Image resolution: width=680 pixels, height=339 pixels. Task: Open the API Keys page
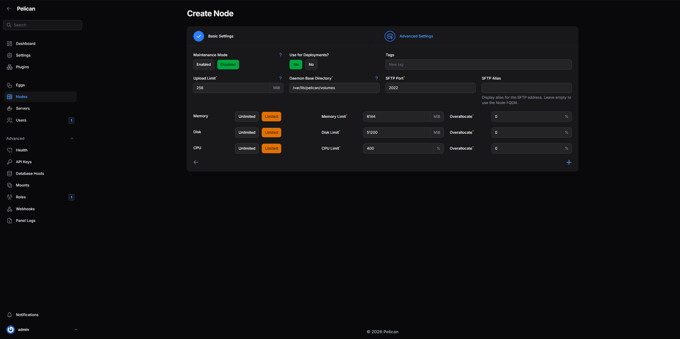(40, 162)
